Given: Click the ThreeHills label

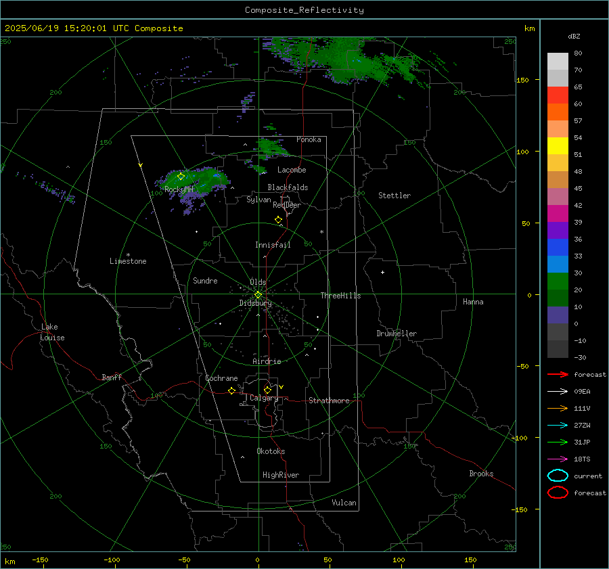Looking at the screenshot, I should tap(340, 296).
